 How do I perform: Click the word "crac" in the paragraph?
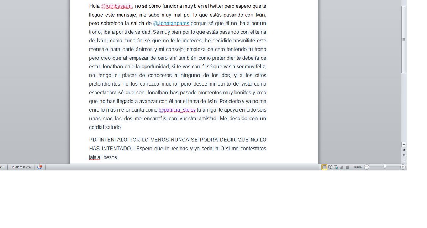tap(108, 118)
